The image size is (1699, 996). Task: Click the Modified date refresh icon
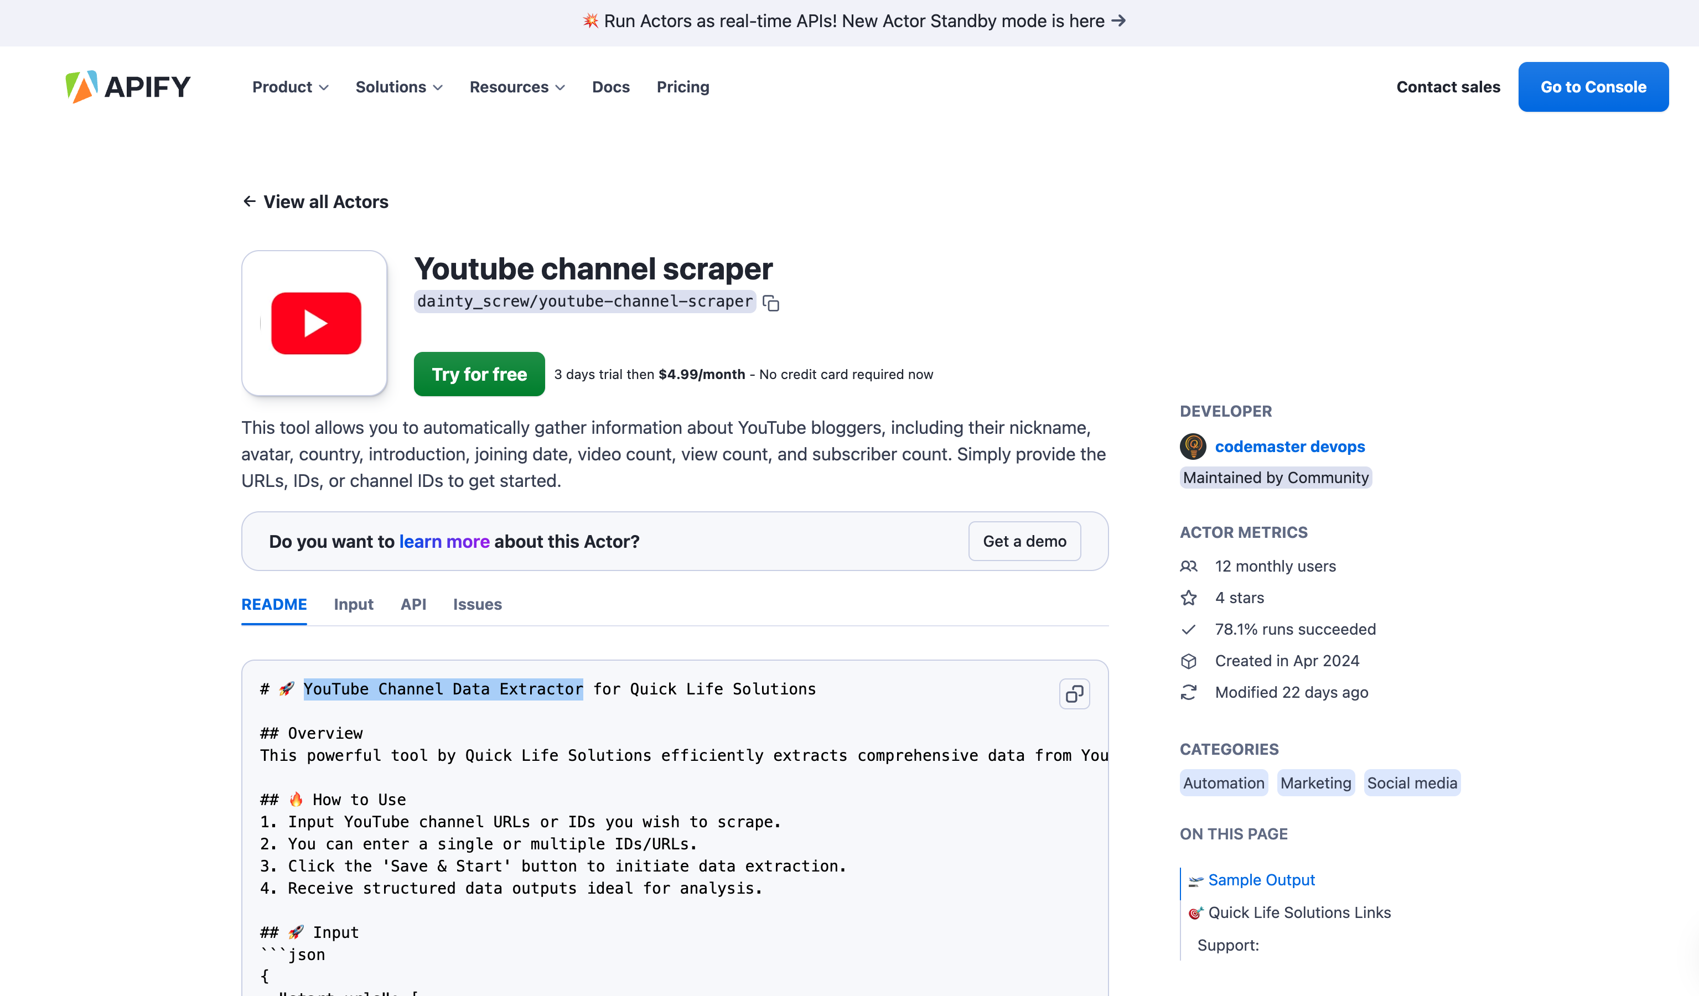[1189, 692]
